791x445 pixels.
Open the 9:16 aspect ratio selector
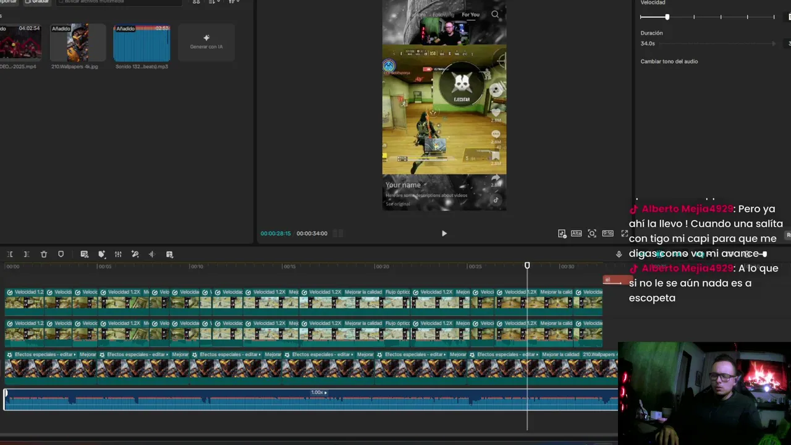click(608, 233)
